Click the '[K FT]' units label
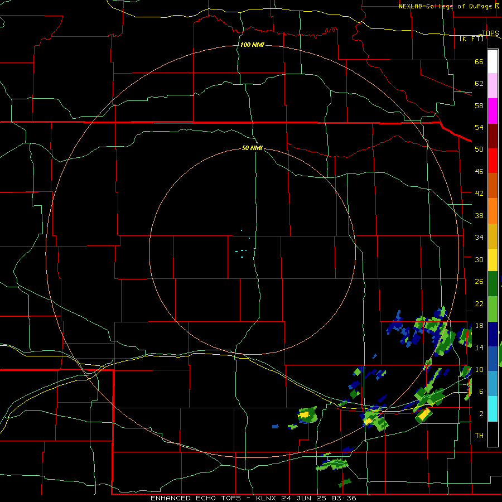This screenshot has width=502, height=502. tap(471, 38)
